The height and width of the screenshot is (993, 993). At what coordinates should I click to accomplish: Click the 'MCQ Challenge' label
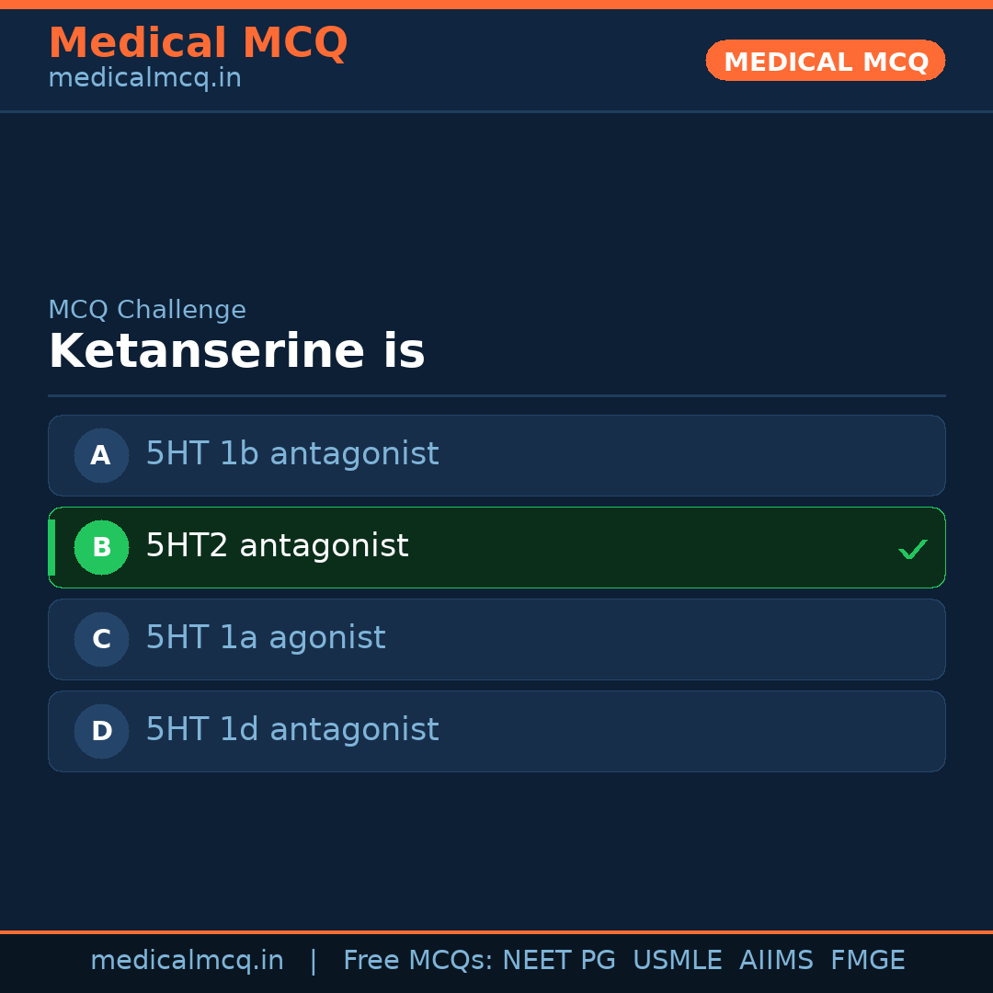pyautogui.click(x=147, y=310)
